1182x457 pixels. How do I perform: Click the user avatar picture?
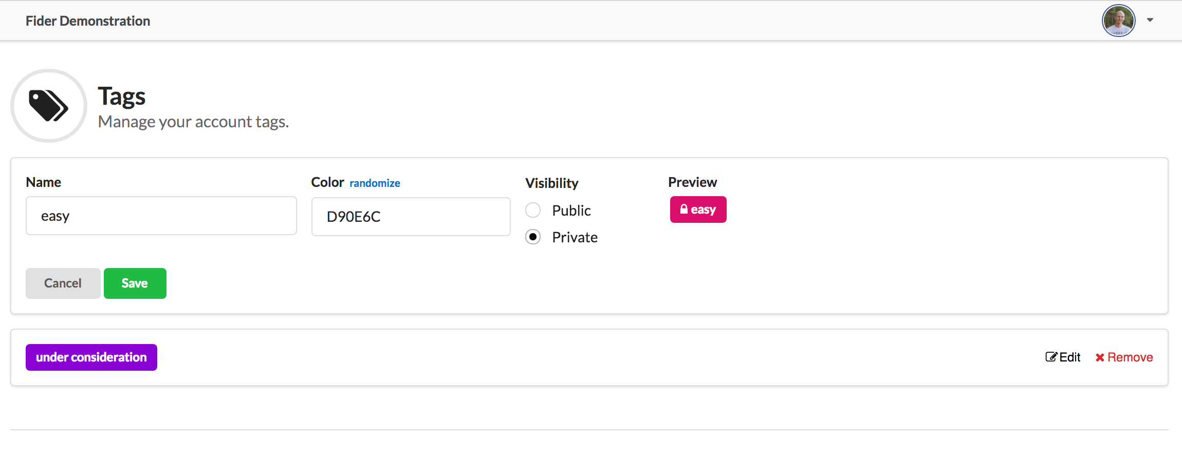coord(1118,21)
